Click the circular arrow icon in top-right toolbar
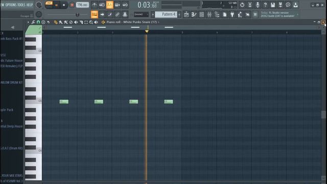This screenshot has height=184, width=327. [242, 5]
